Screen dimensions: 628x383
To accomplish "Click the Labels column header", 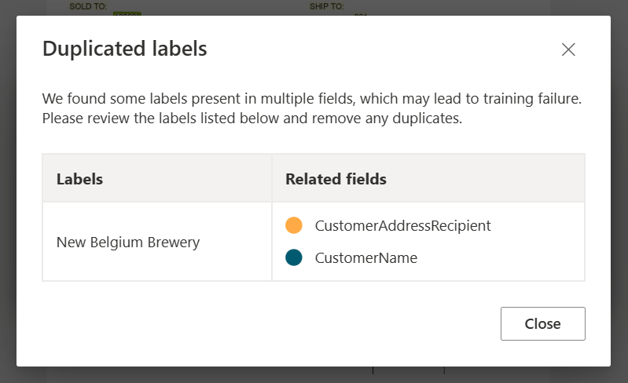I will point(79,179).
